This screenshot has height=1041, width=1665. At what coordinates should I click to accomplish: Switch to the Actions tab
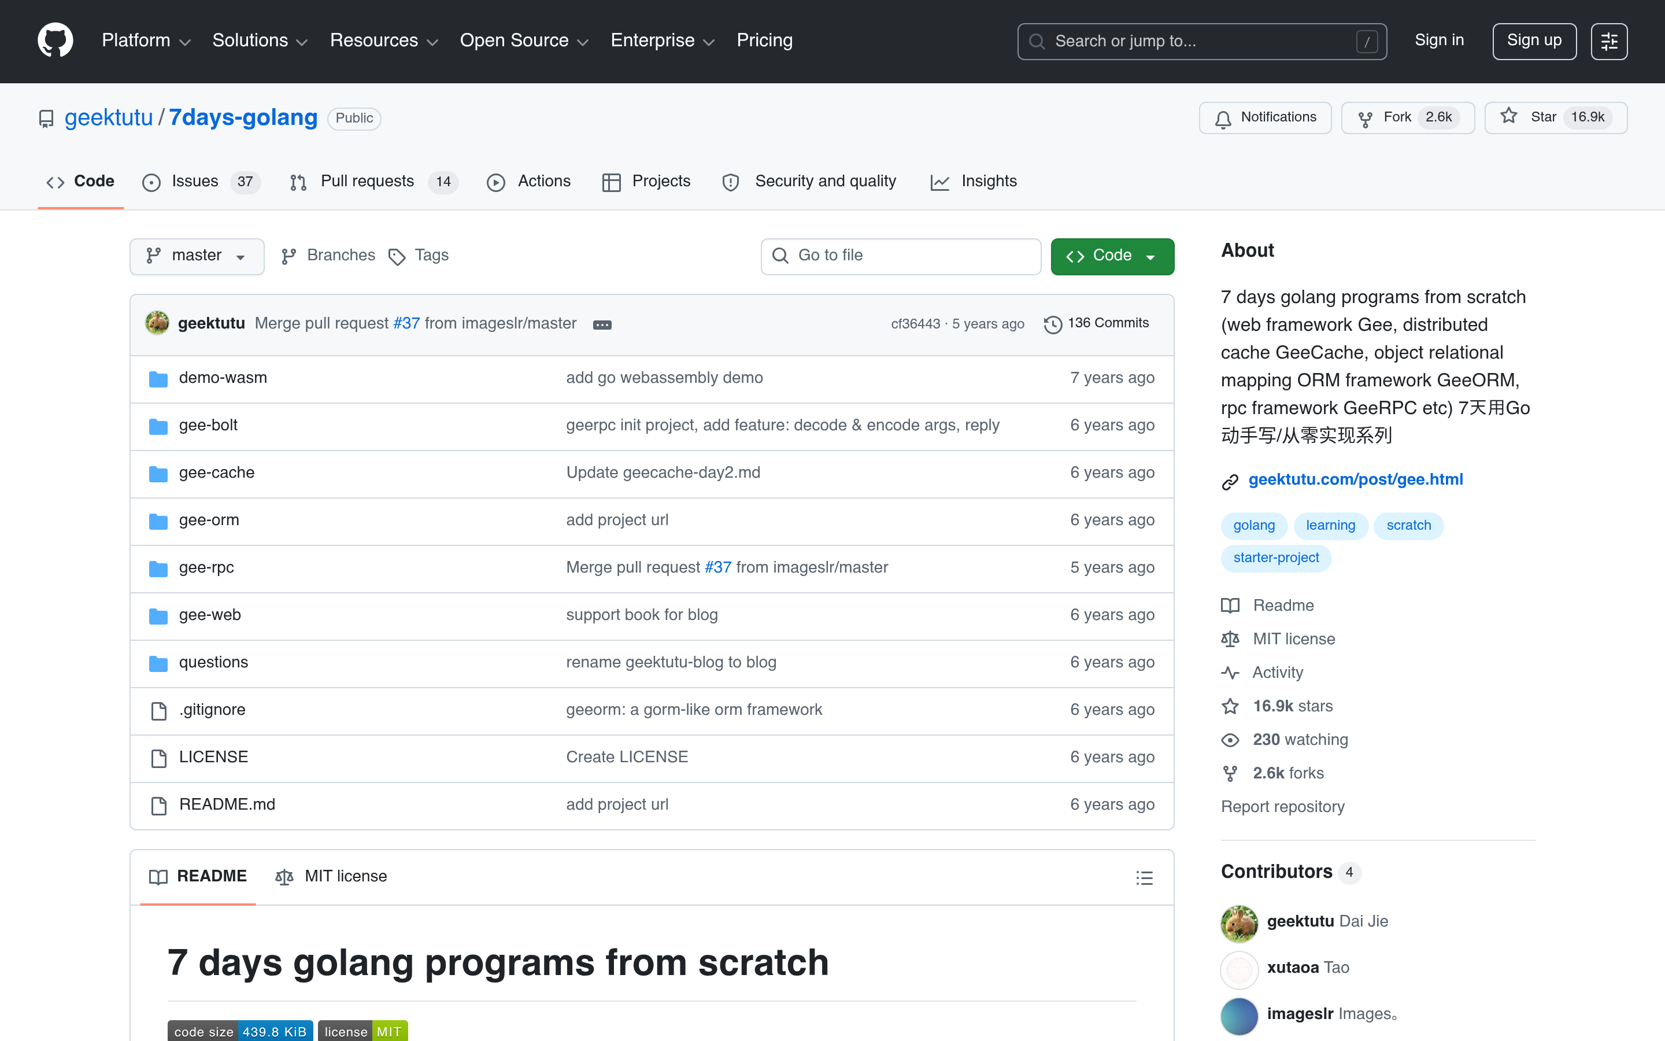click(x=528, y=182)
